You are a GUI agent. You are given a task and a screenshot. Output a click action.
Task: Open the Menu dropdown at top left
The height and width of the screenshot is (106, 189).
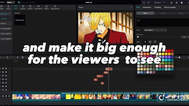click(11, 2)
